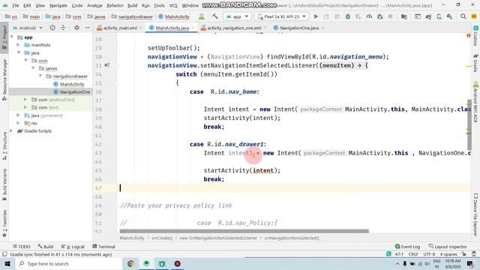Click the error indicator at editor top-right

pos(468,36)
